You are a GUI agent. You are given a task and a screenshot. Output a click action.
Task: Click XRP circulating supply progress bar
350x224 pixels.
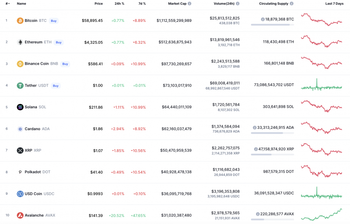click(x=272, y=155)
